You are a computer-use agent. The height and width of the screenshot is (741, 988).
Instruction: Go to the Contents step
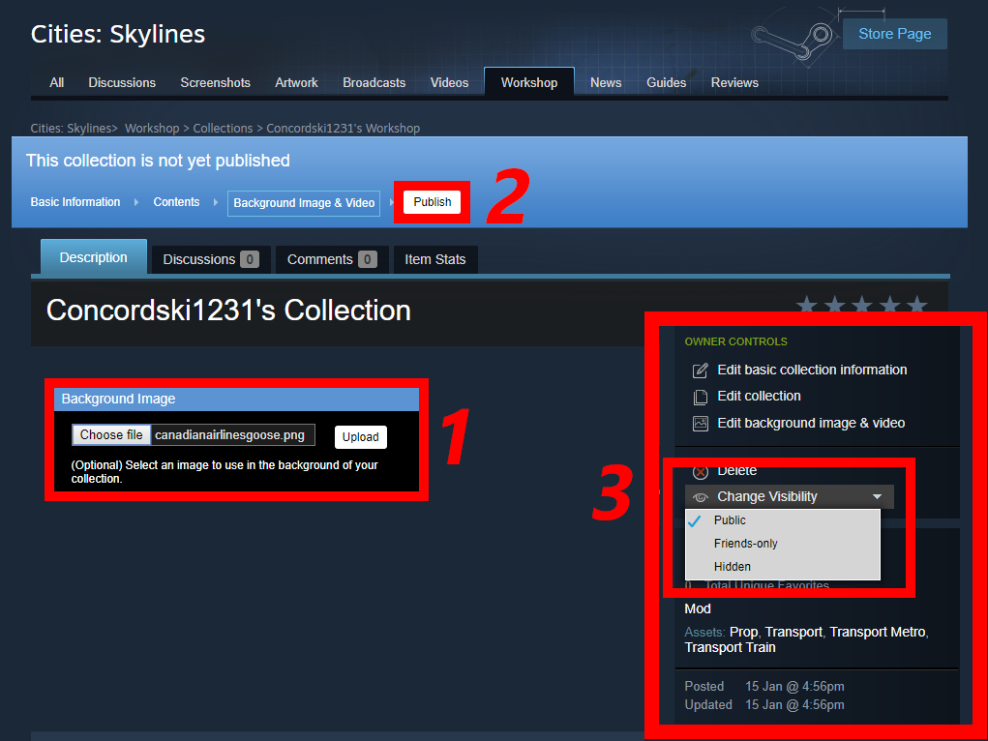pyautogui.click(x=176, y=202)
